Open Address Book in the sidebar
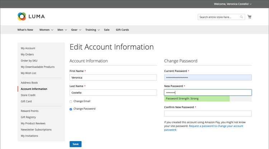The image size is (269, 149). 29,83
